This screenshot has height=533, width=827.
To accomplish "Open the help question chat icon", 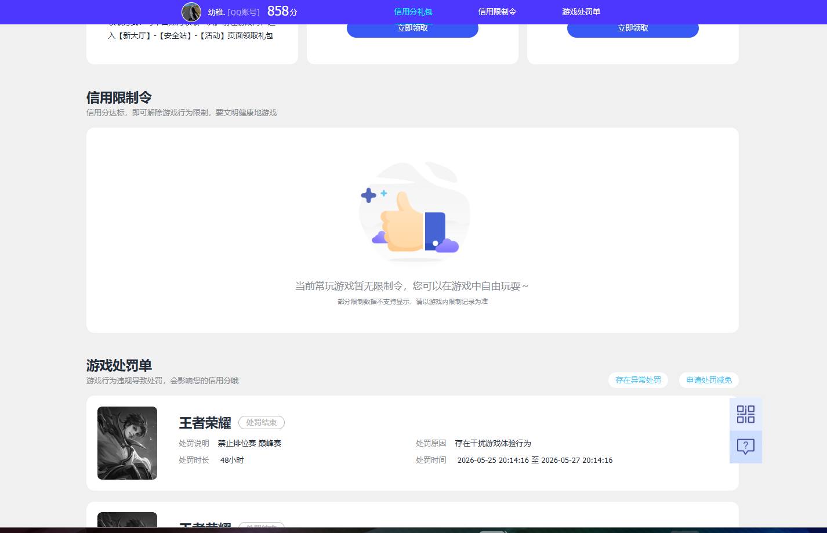I will [x=745, y=447].
